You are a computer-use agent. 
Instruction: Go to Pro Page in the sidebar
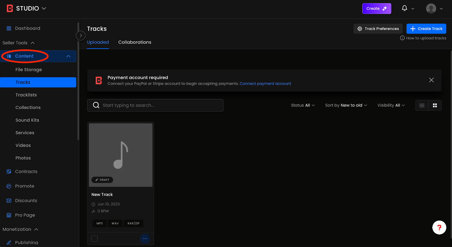click(x=25, y=215)
